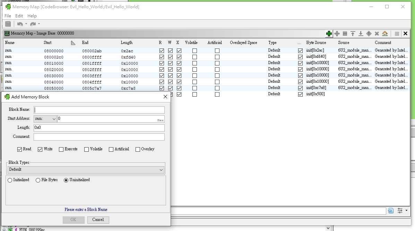
Task: Click the Memory Map chip icon in header
Action: coord(7,34)
